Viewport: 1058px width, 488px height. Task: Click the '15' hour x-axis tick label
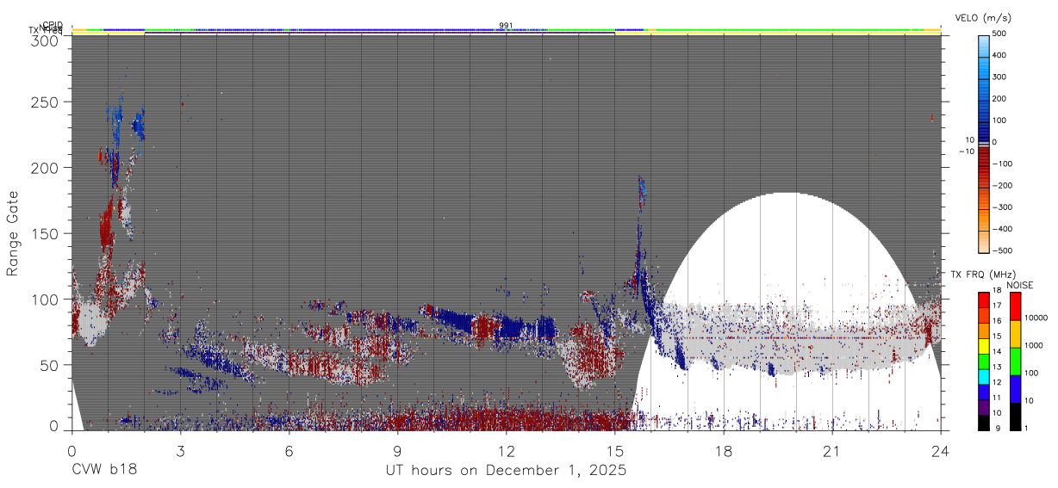click(614, 451)
